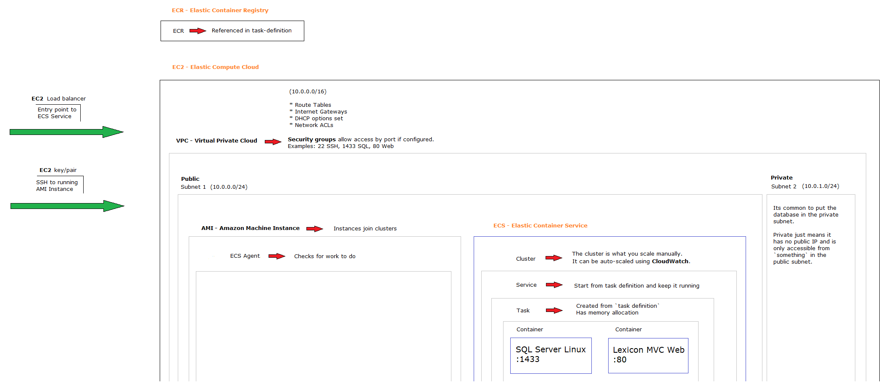Click 'The cluster is what you scale manually.'

point(627,254)
